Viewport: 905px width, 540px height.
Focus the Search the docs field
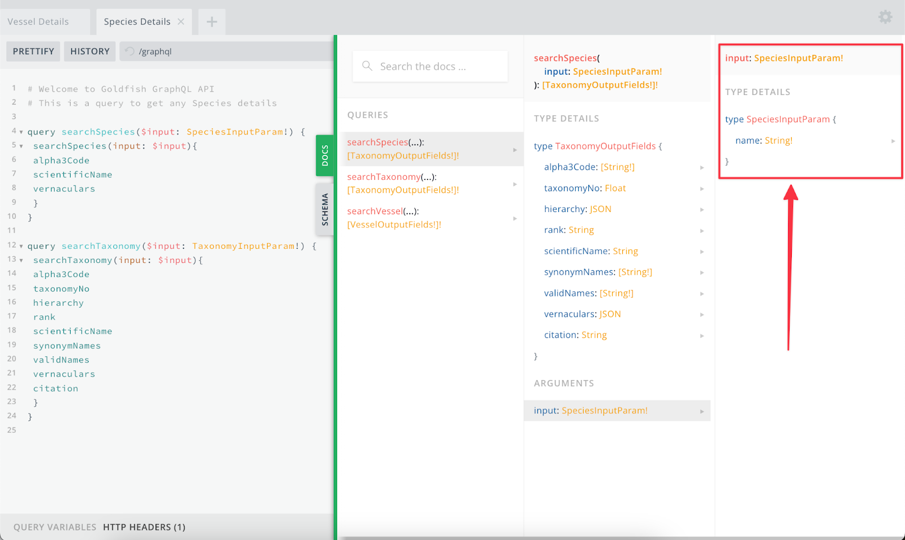point(430,67)
